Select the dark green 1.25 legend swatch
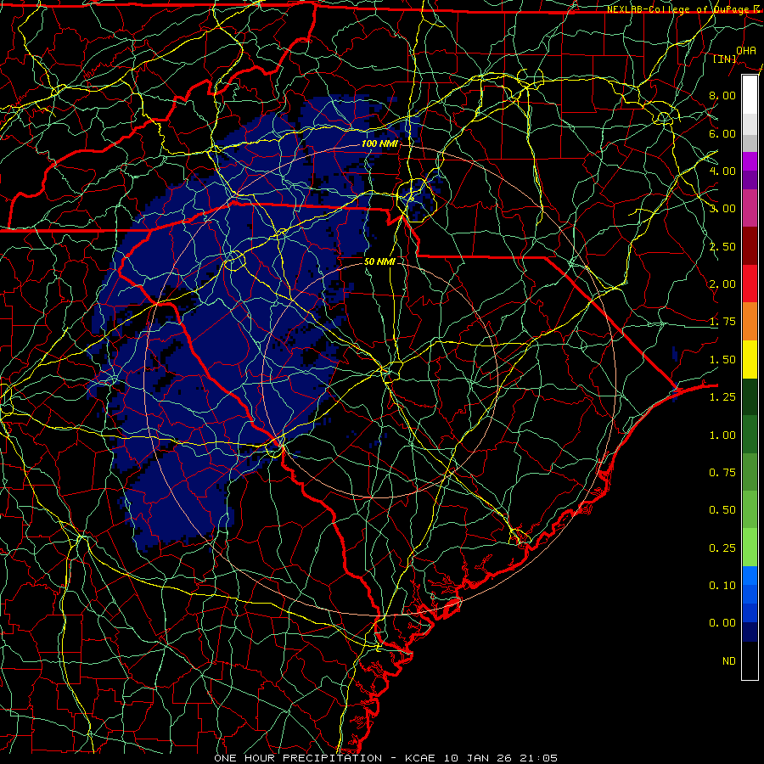The image size is (764, 764). pyautogui.click(x=750, y=397)
